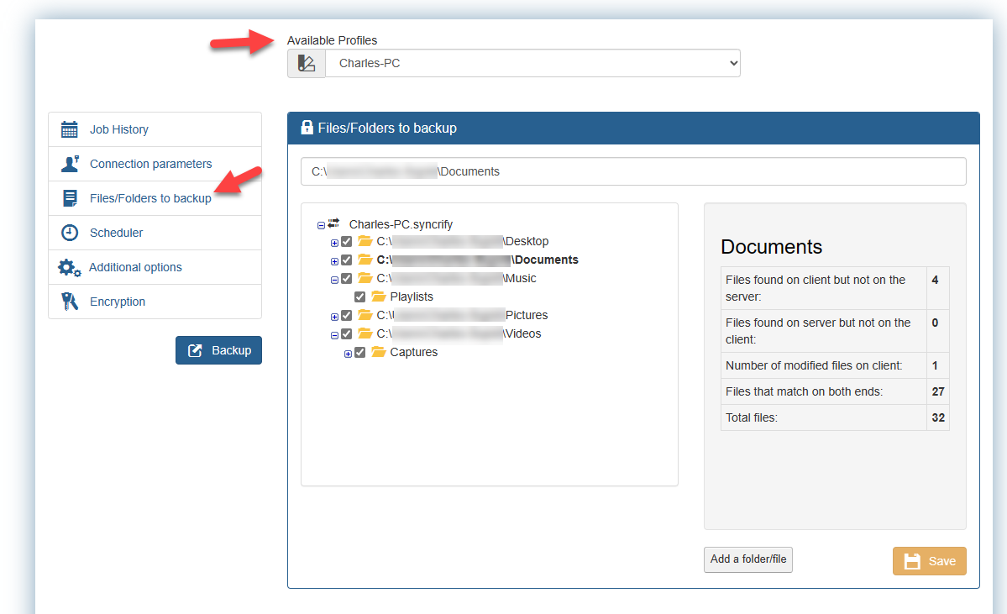1007x614 pixels.
Task: Click the Playlists folder icon
Action: (x=378, y=297)
